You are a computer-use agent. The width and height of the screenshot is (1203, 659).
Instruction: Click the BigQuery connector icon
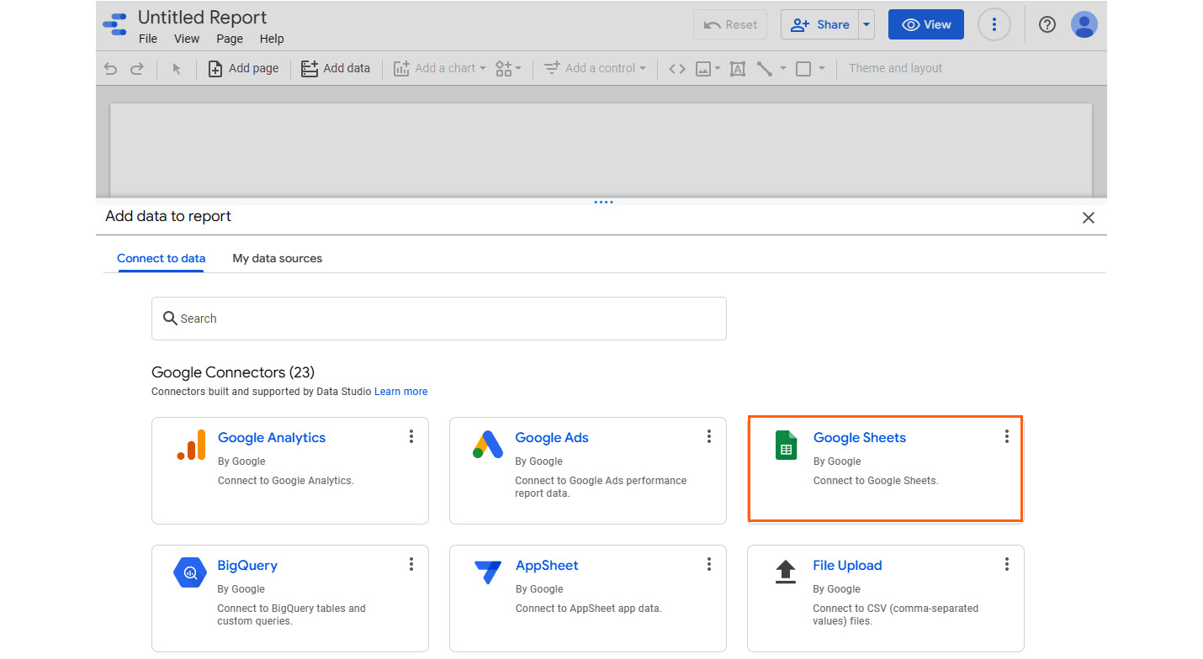190,572
